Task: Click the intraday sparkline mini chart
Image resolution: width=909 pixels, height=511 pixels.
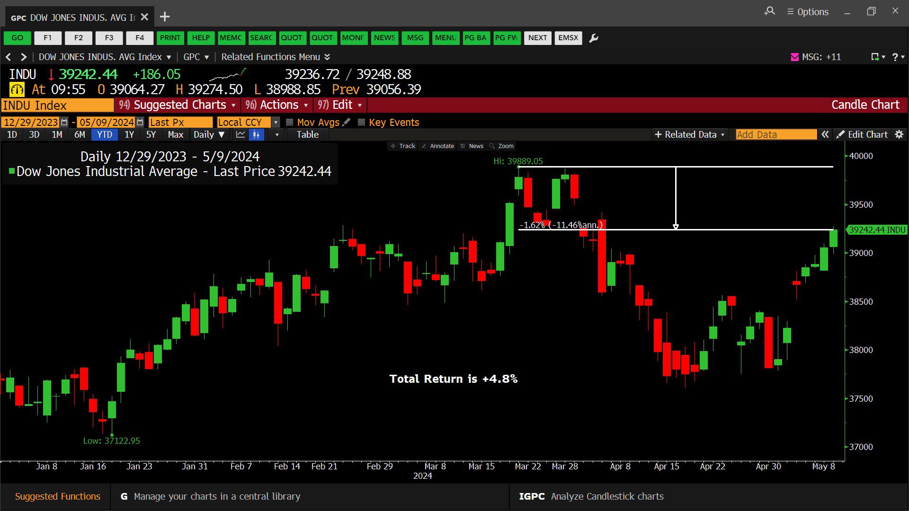Action: (x=228, y=75)
